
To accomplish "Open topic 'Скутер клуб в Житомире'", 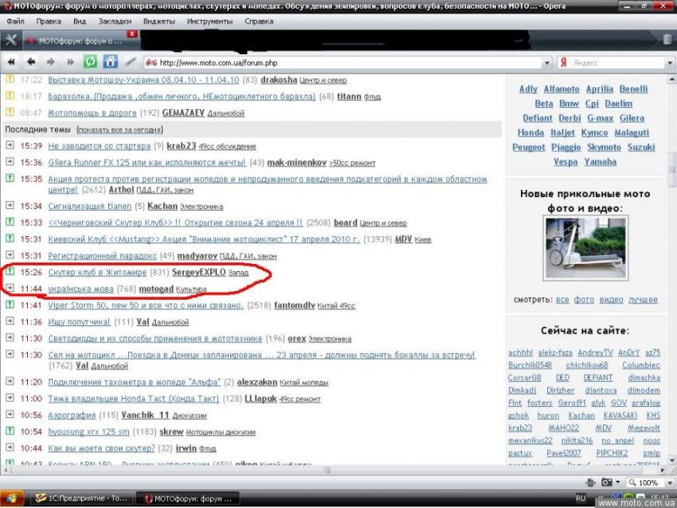I will pos(96,273).
